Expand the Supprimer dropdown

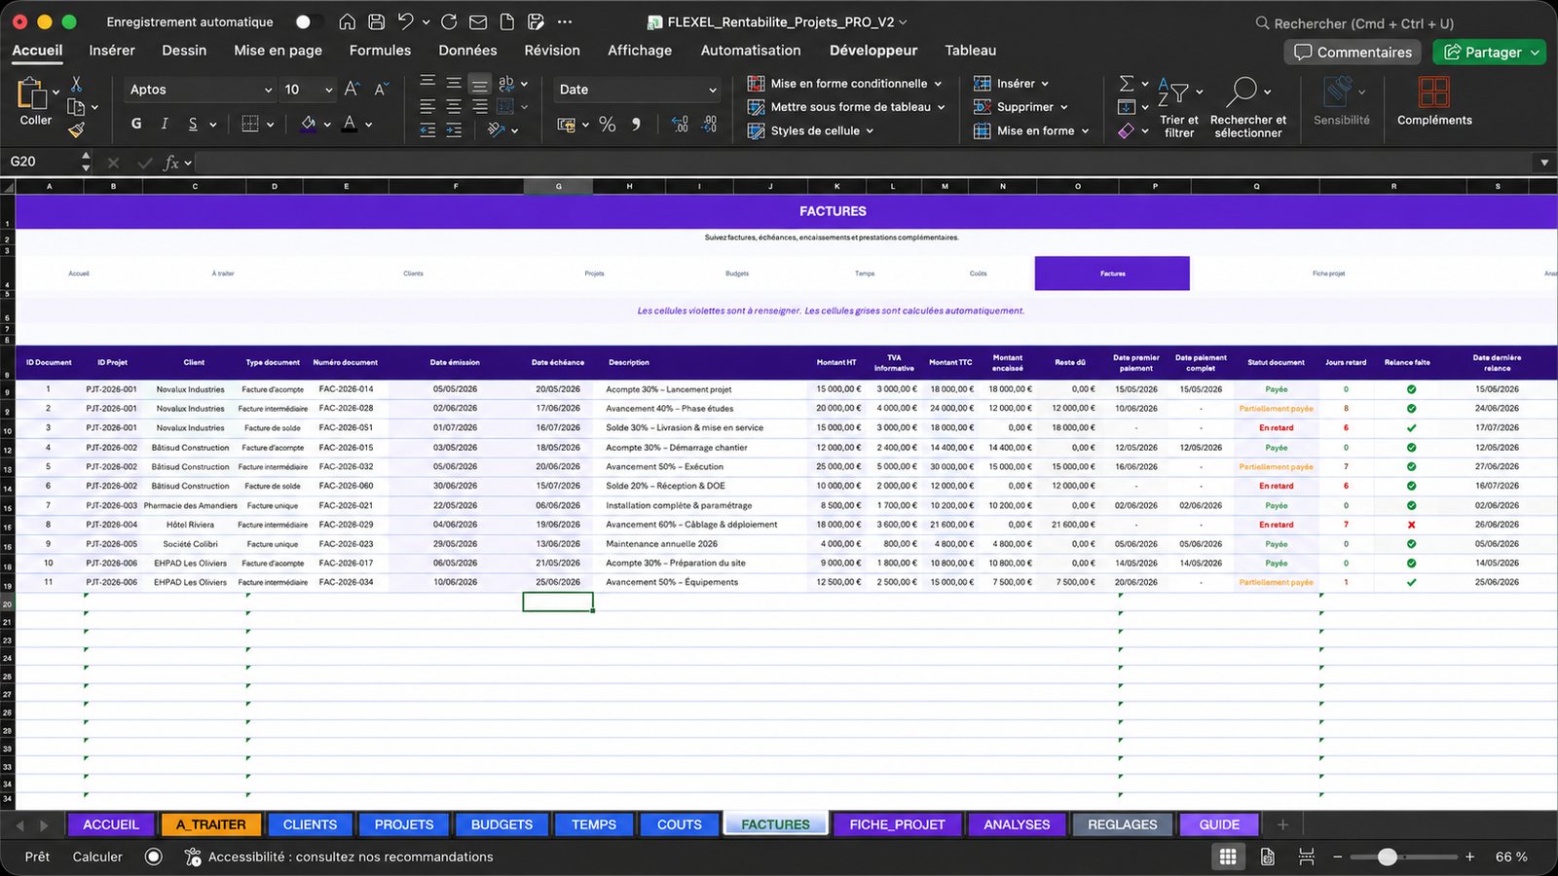click(1063, 107)
